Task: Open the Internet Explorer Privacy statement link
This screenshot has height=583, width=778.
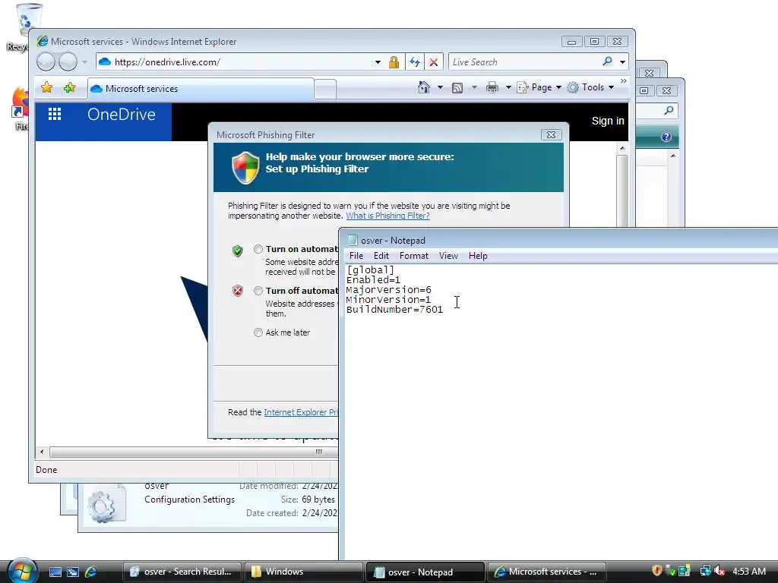Action: [x=301, y=412]
